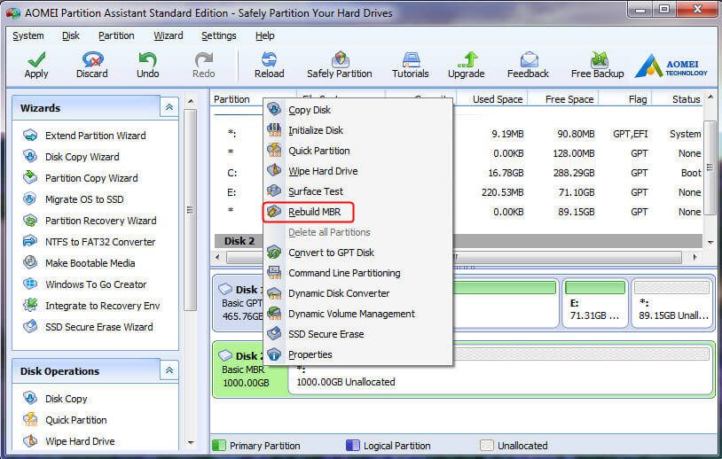Open Partition Recovery Wizard
Screen dimensions: 722x459
(x=100, y=221)
